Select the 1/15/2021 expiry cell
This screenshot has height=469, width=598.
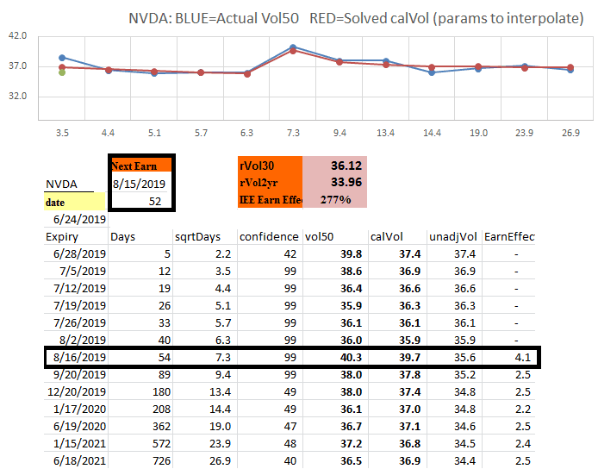[76, 443]
